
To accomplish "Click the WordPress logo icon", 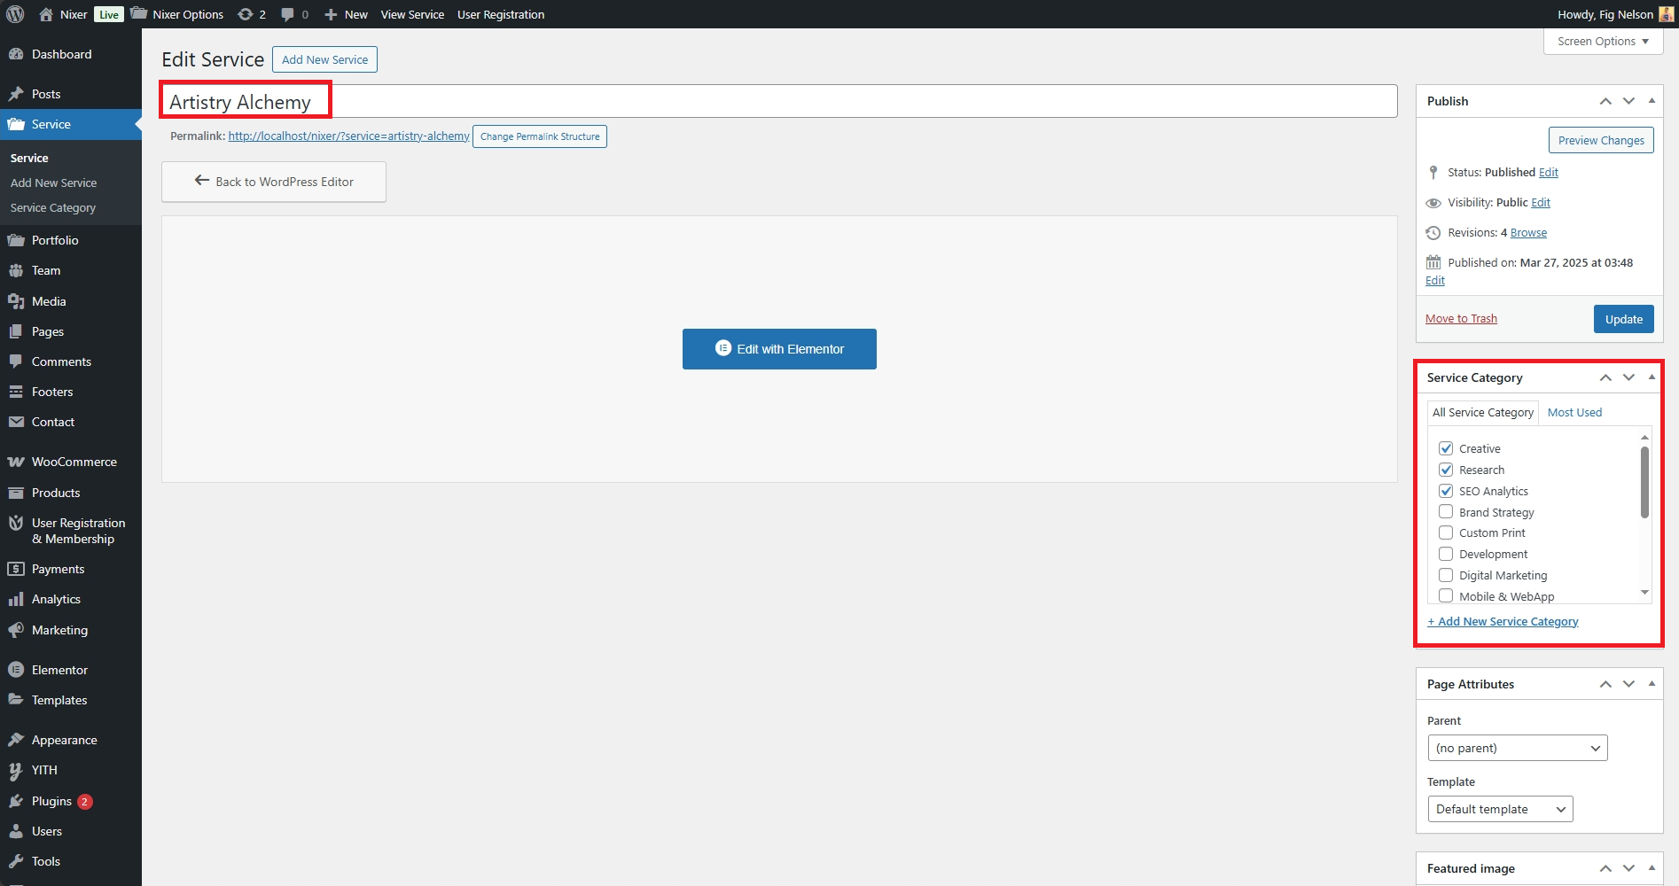I will [x=15, y=14].
